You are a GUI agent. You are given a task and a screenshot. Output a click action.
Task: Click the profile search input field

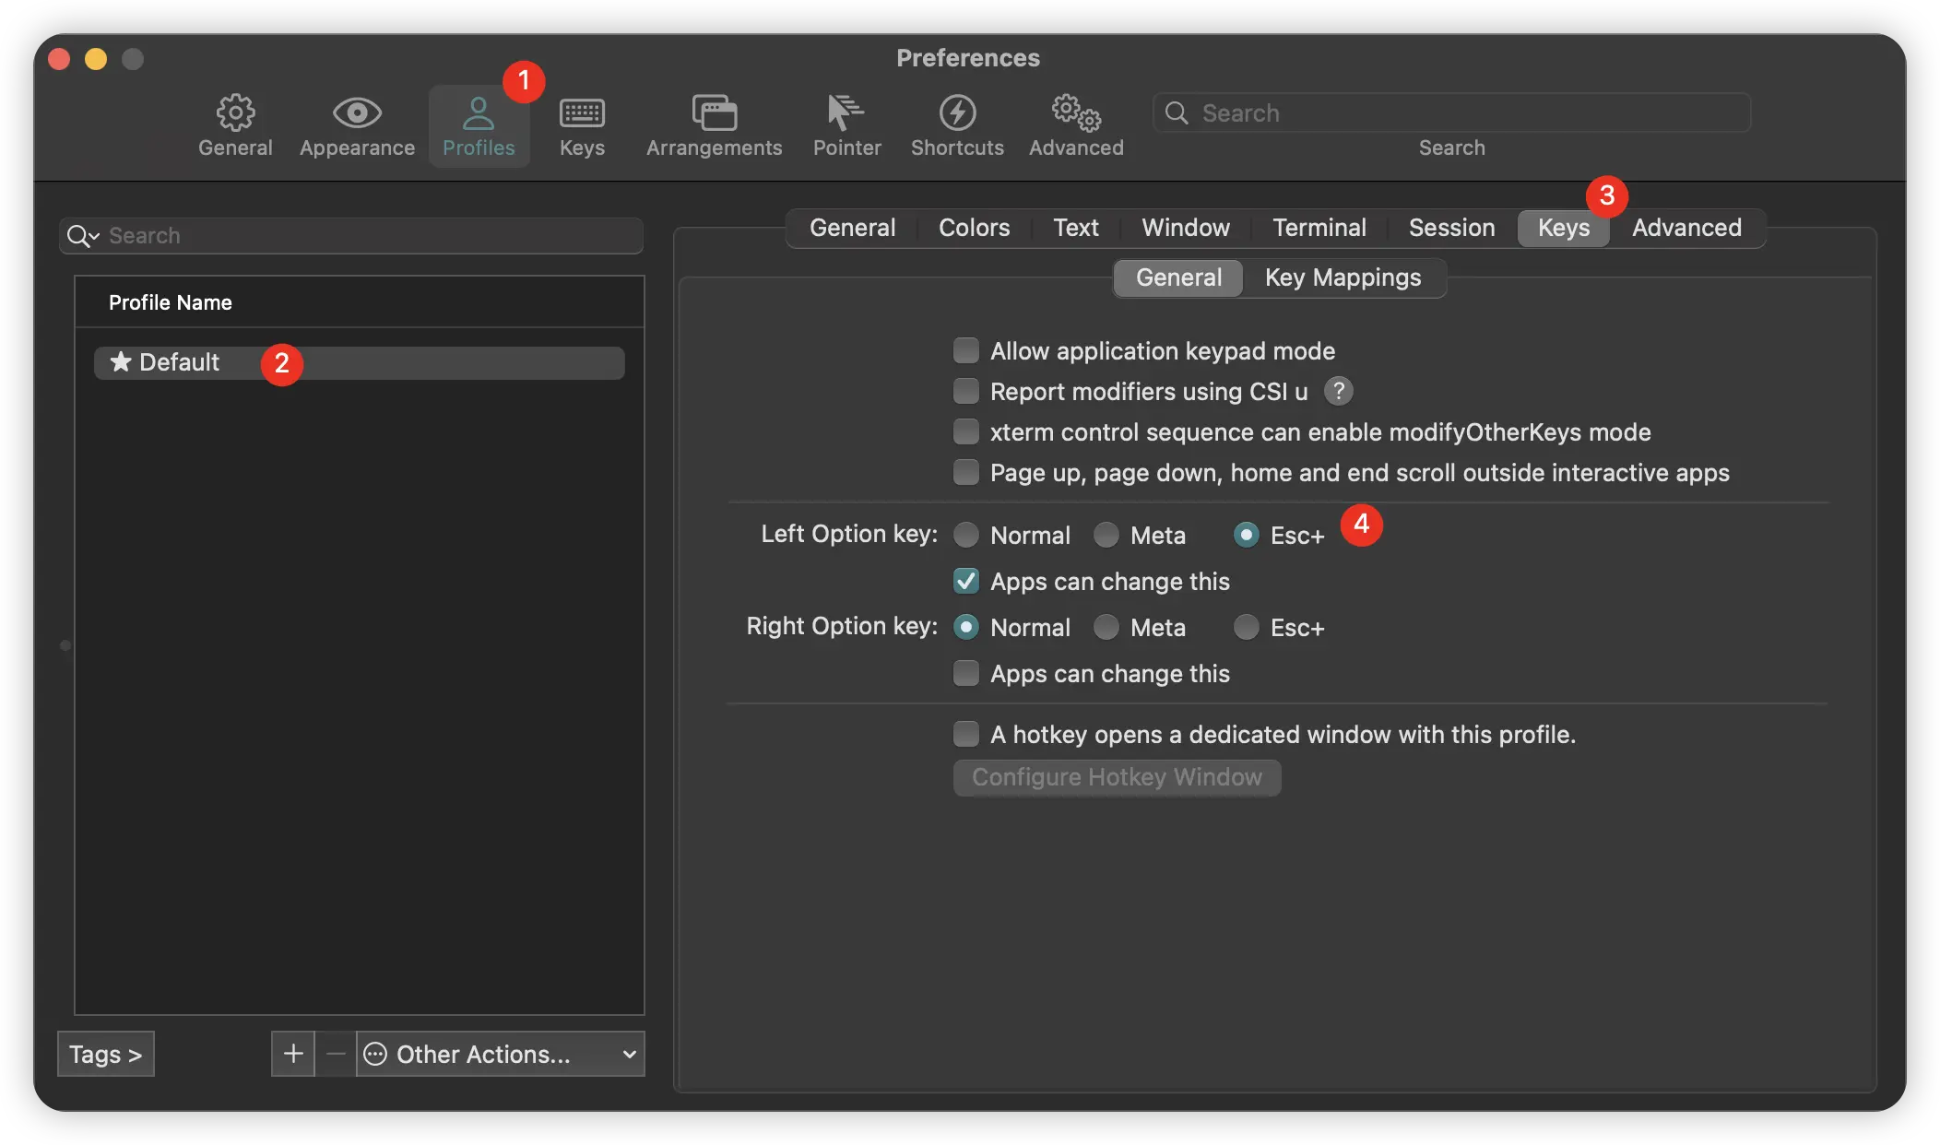(x=350, y=234)
